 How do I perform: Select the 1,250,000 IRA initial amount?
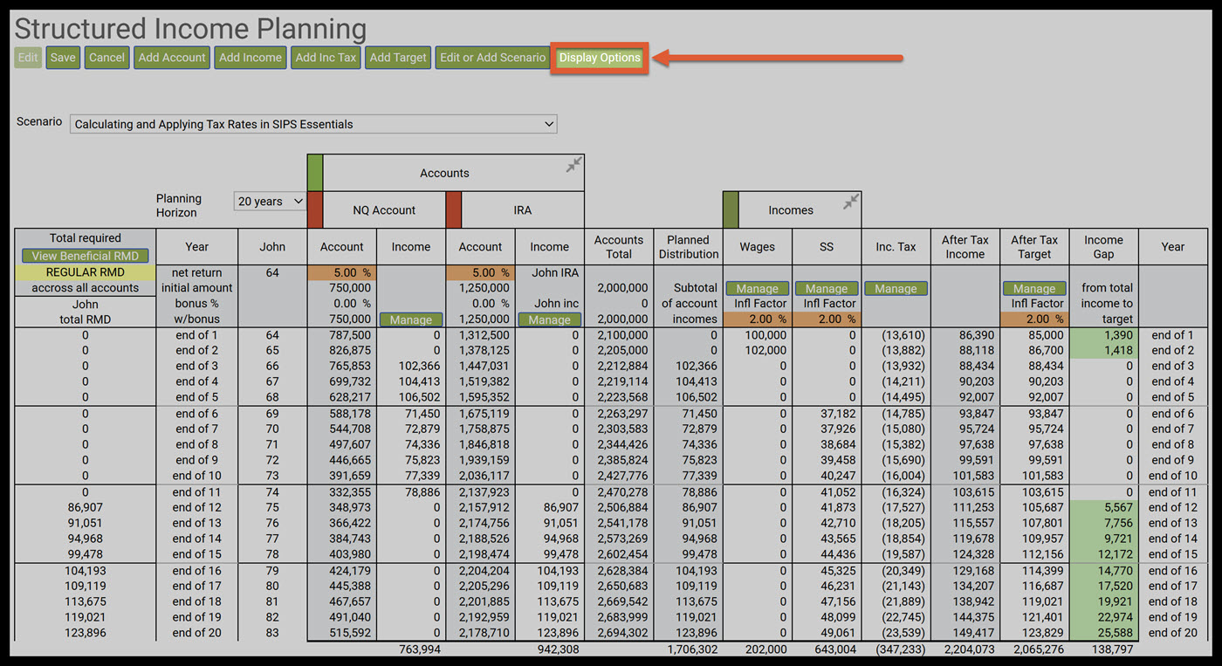(484, 288)
